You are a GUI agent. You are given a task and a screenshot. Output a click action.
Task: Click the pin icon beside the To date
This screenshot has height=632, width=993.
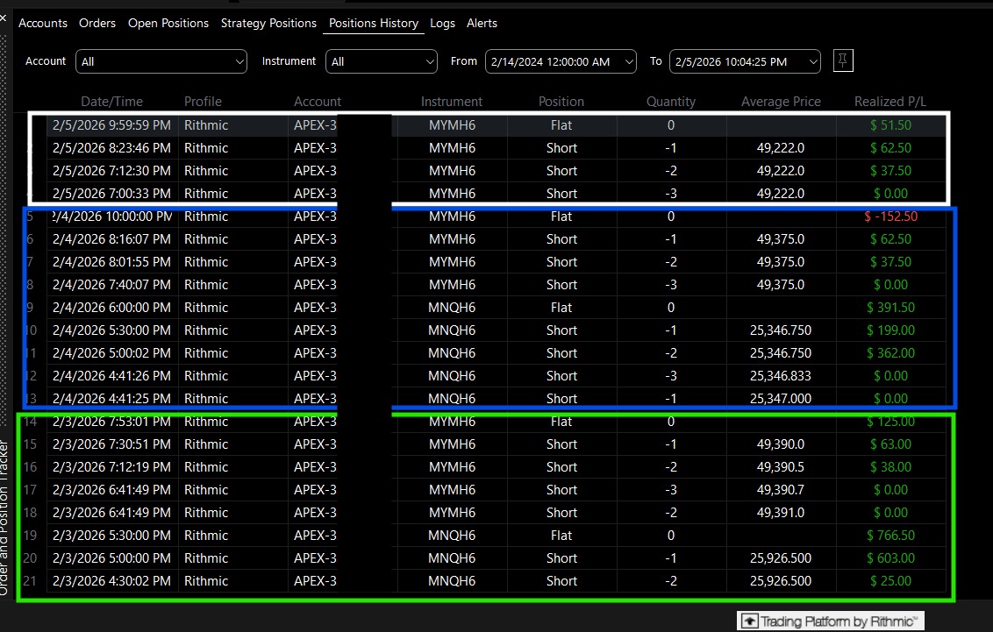point(843,60)
